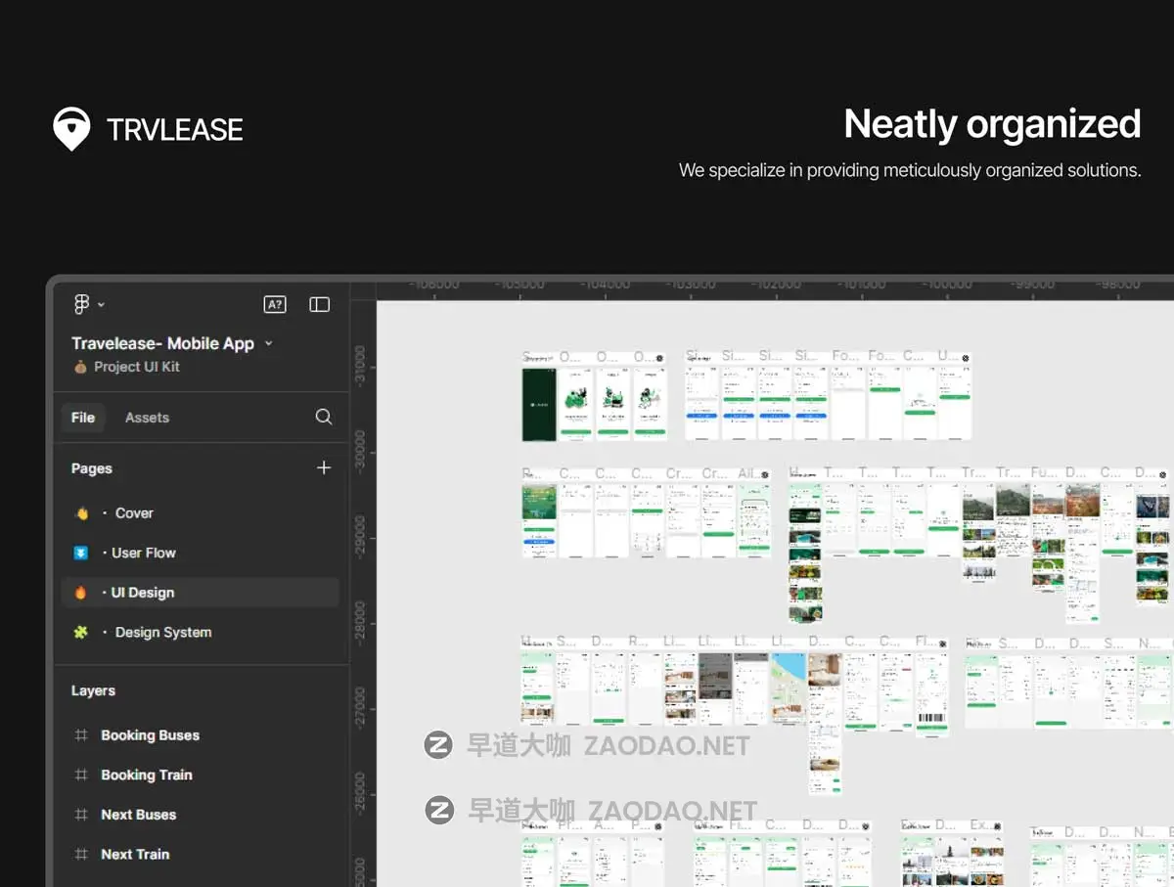Viewport: 1174px width, 887px height.
Task: Search layers with the magnifier icon
Action: [324, 417]
